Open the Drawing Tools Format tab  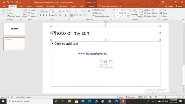point(91,6)
